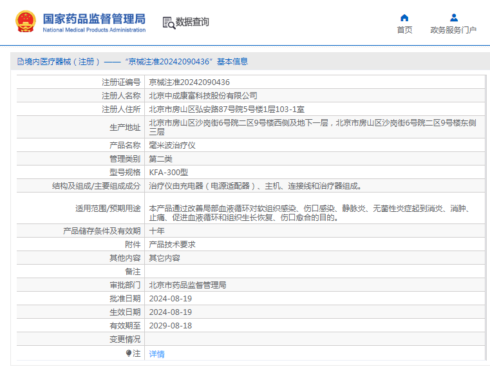Click attachment 产品技术要求
Image resolution: width=490 pixels, height=369 pixels.
(172, 244)
